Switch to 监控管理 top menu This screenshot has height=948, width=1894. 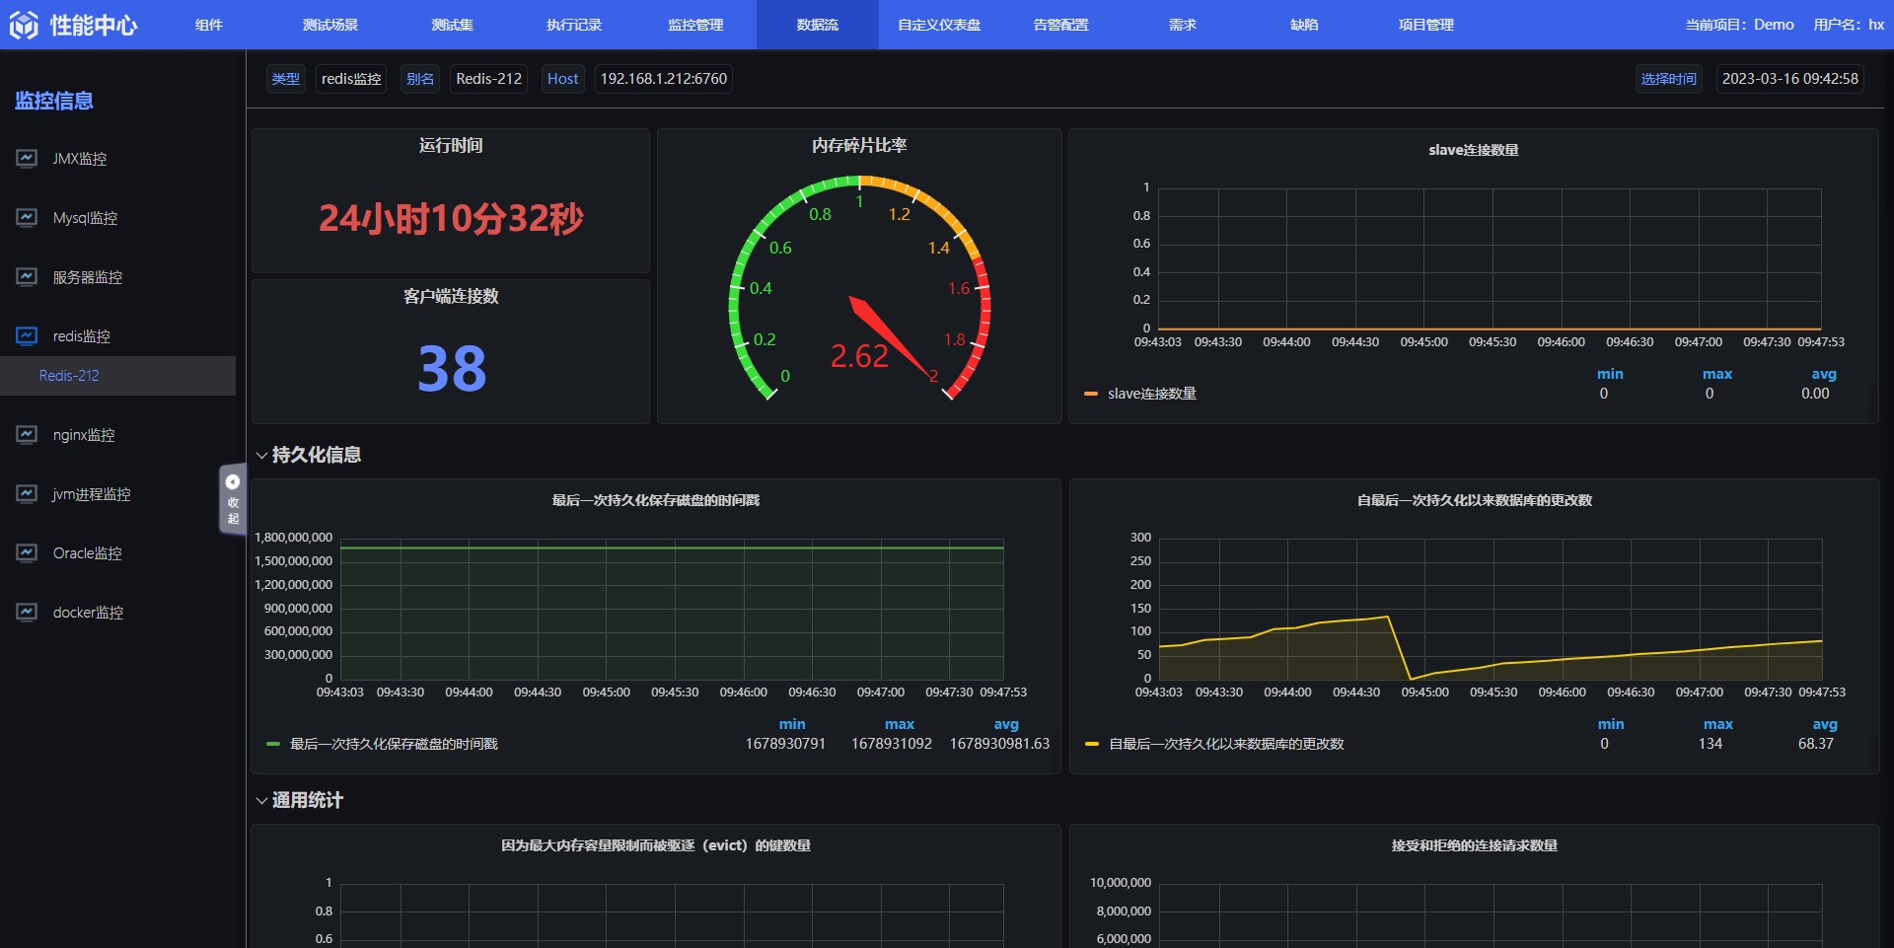695,25
